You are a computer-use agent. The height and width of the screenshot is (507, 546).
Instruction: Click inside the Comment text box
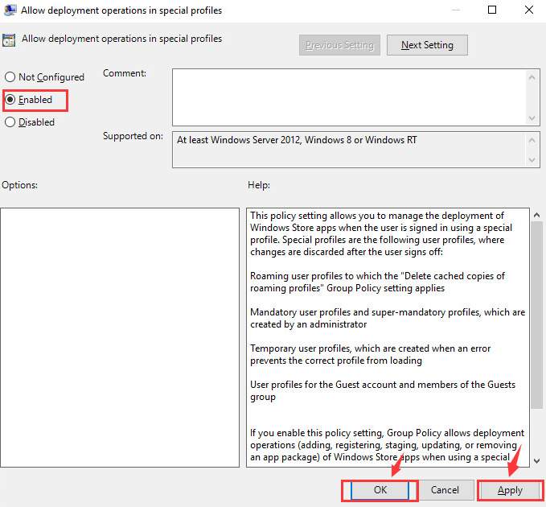[x=349, y=97]
